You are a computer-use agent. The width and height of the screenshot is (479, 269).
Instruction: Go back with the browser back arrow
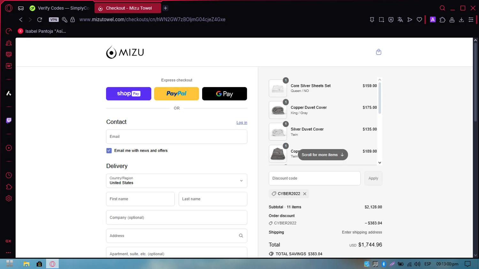(21, 19)
